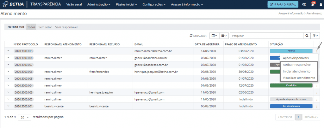Viewport: 324px width, 128px height.
Task: Expand row for protocol 2020.3000.008
Action: 8,58
